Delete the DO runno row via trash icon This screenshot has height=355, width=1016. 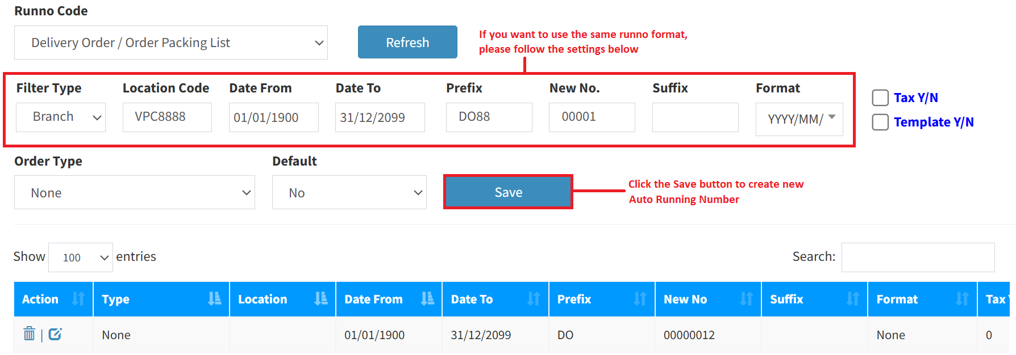point(30,334)
